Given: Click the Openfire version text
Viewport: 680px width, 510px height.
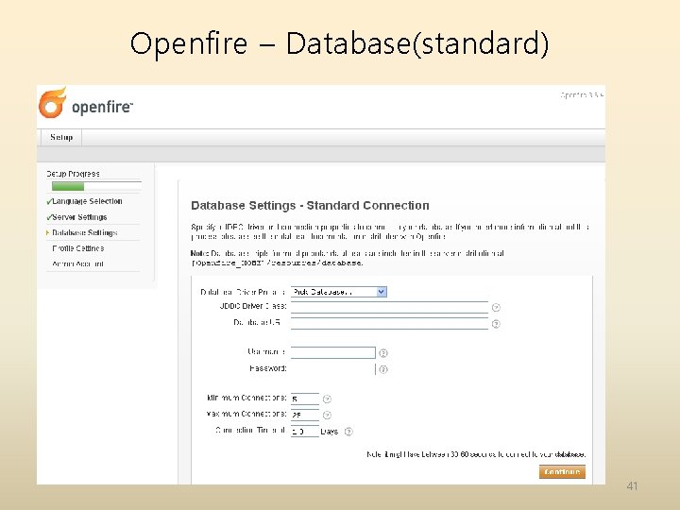Looking at the screenshot, I should pos(582,95).
